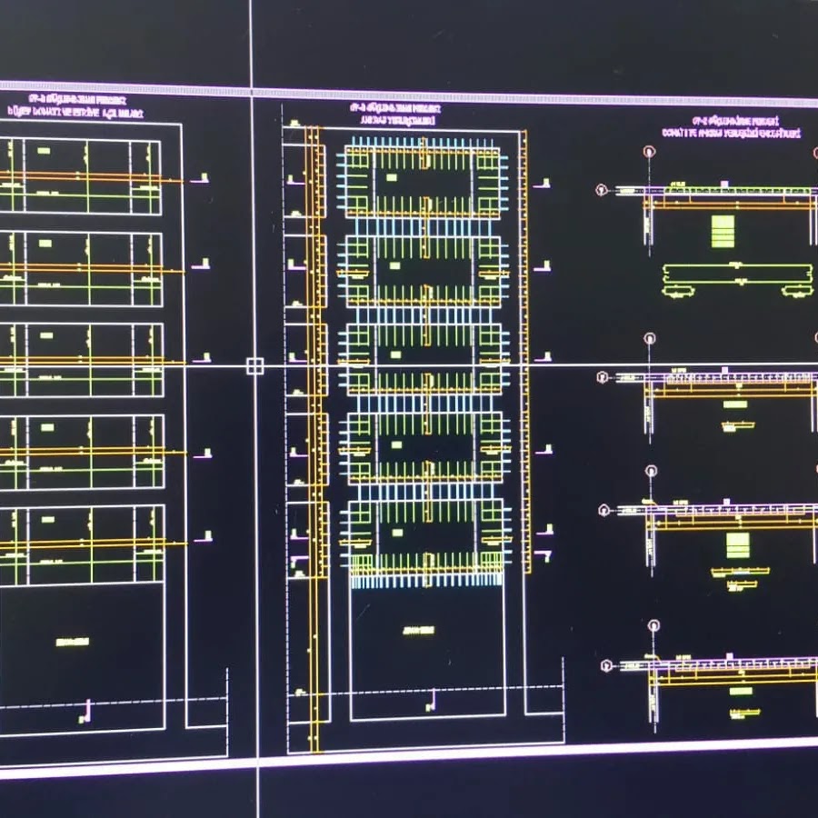Select the tall orange vertical strip right of the middle drawing

526,352
